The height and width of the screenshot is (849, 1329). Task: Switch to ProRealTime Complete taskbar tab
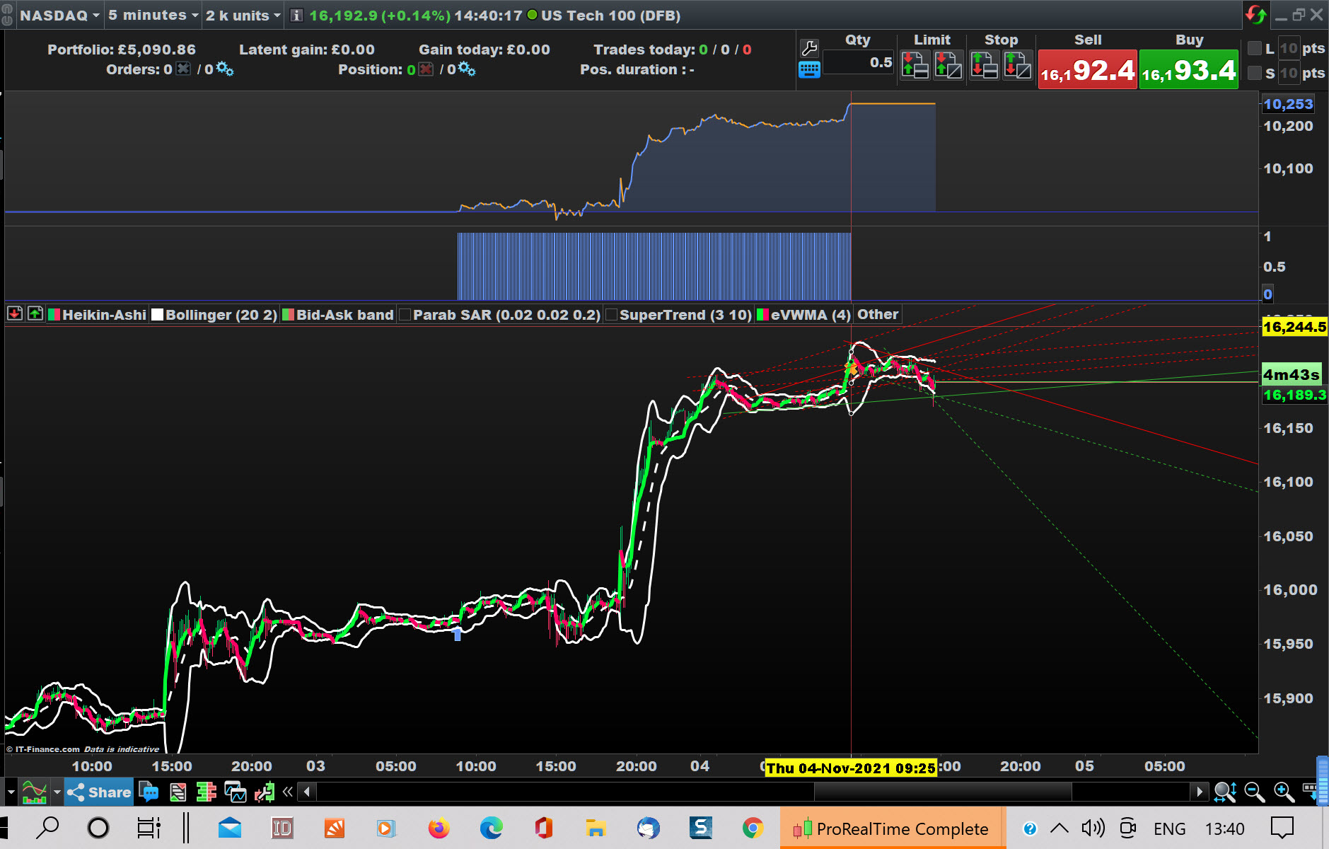(893, 828)
